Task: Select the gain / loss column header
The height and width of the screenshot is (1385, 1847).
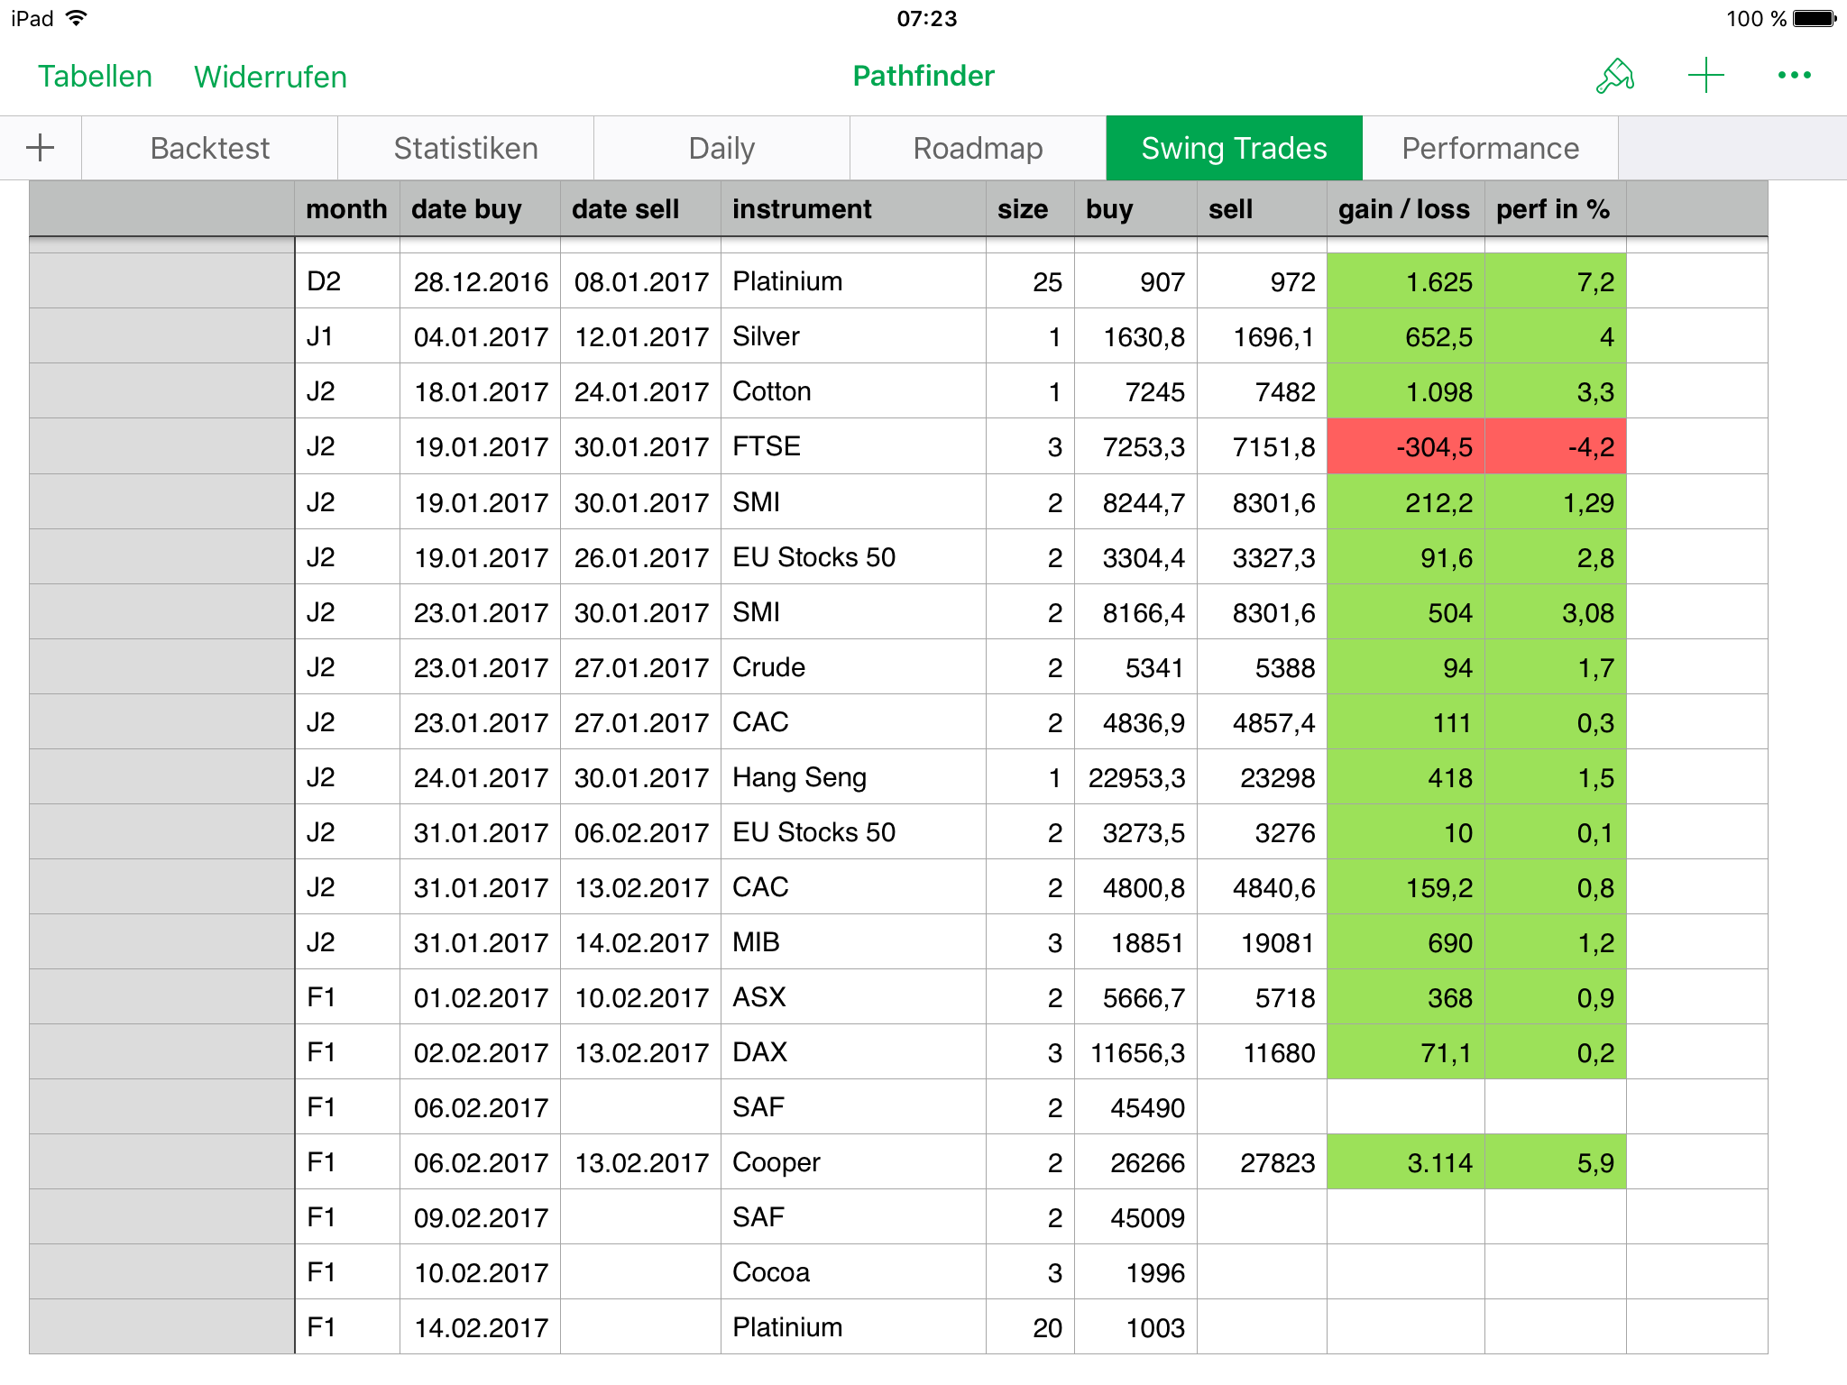Action: [x=1404, y=209]
